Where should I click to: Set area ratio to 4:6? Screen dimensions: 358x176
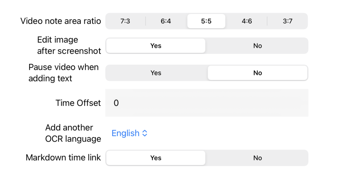(x=247, y=21)
